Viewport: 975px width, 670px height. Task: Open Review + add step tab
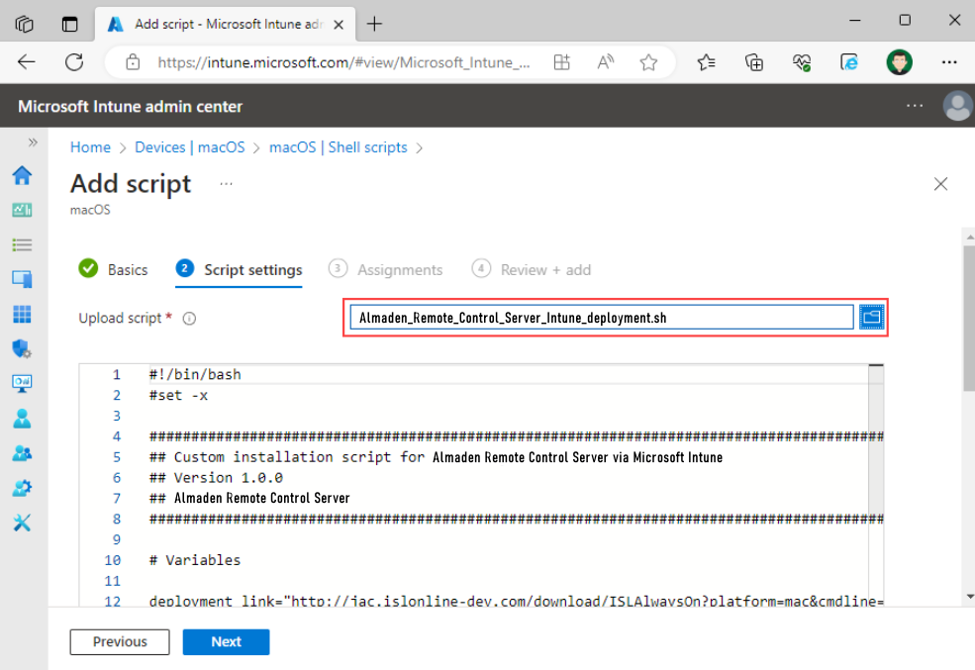click(532, 270)
